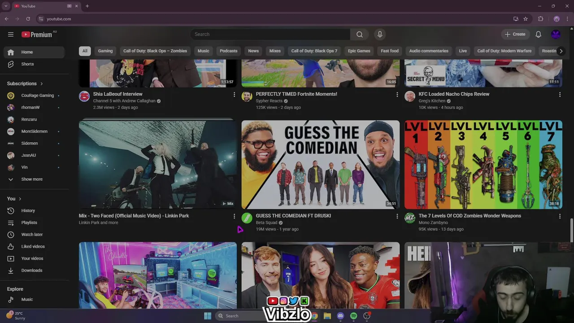Select Call of Duty: Modern Warfare chip

[504, 51]
